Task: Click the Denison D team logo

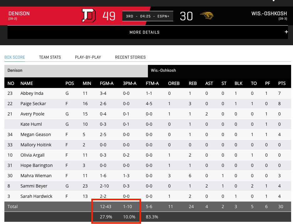Action: pyautogui.click(x=89, y=16)
